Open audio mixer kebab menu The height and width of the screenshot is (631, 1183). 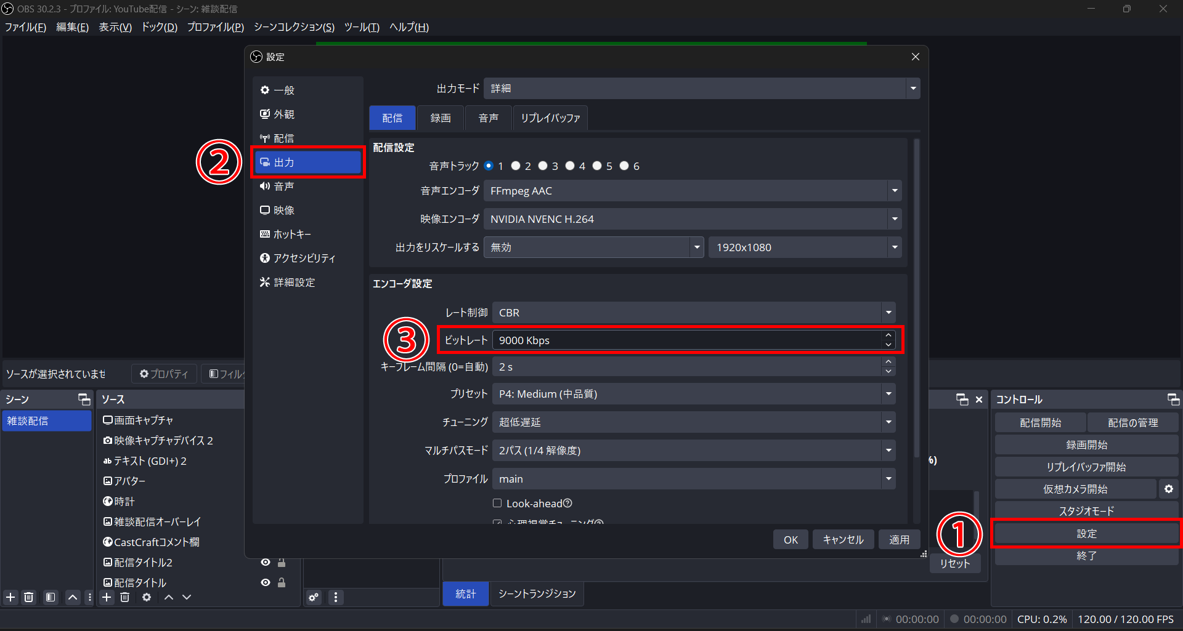336,597
